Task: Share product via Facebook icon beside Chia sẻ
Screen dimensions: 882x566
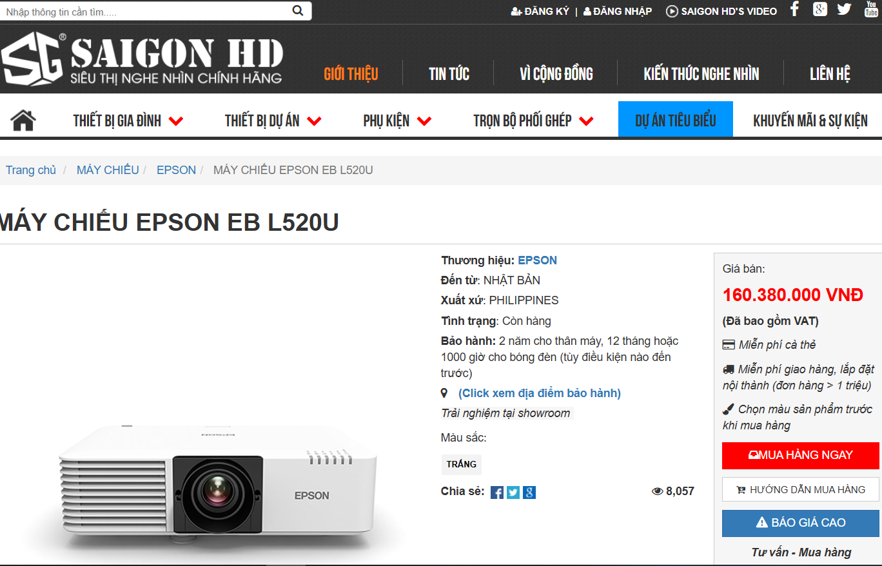Action: 497,493
